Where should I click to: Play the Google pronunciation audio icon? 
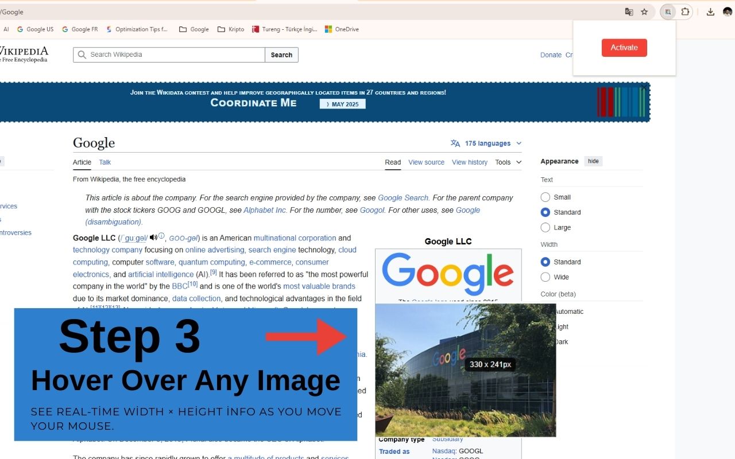[x=153, y=238]
